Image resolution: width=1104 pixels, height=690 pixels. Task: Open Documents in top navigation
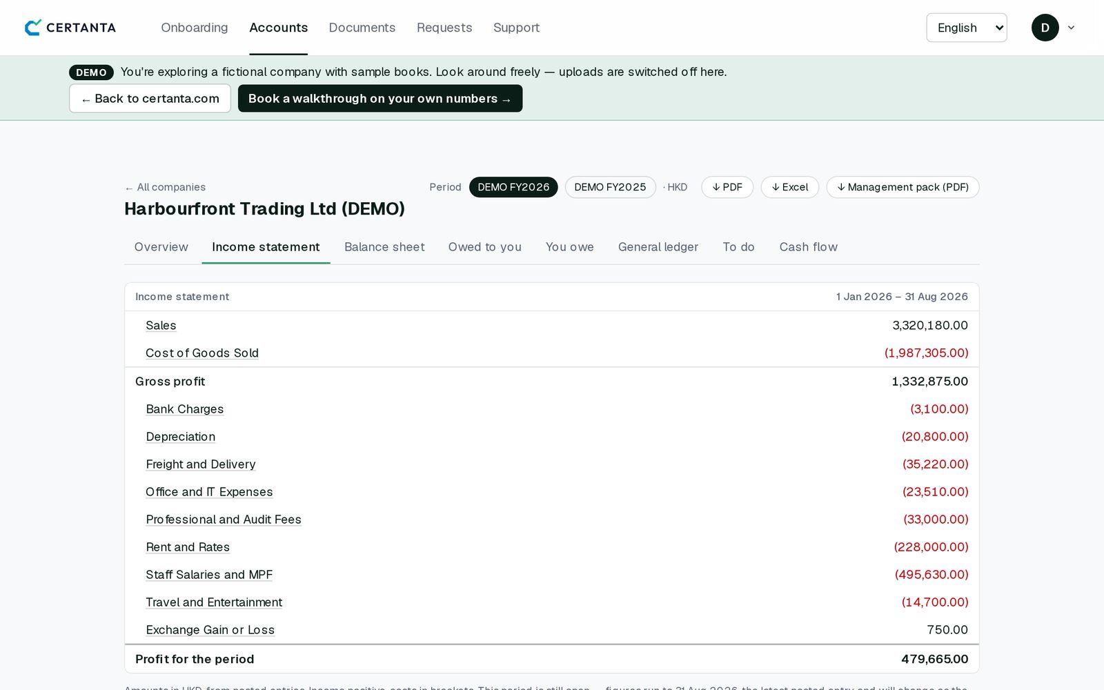(362, 28)
